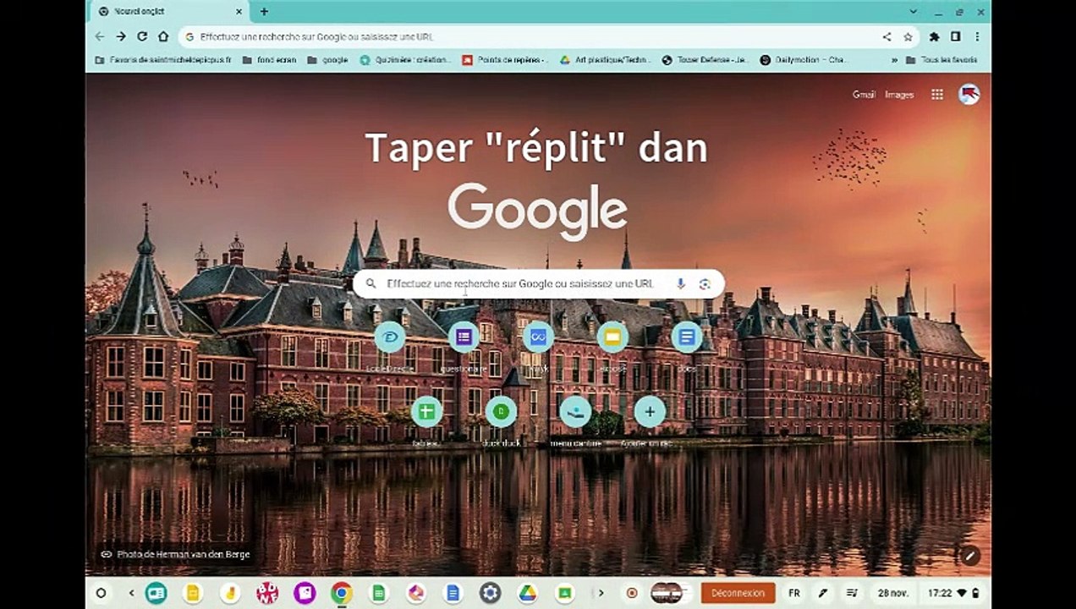1076x609 pixels.
Task: Customize this page with the pencil icon
Action: 970,556
